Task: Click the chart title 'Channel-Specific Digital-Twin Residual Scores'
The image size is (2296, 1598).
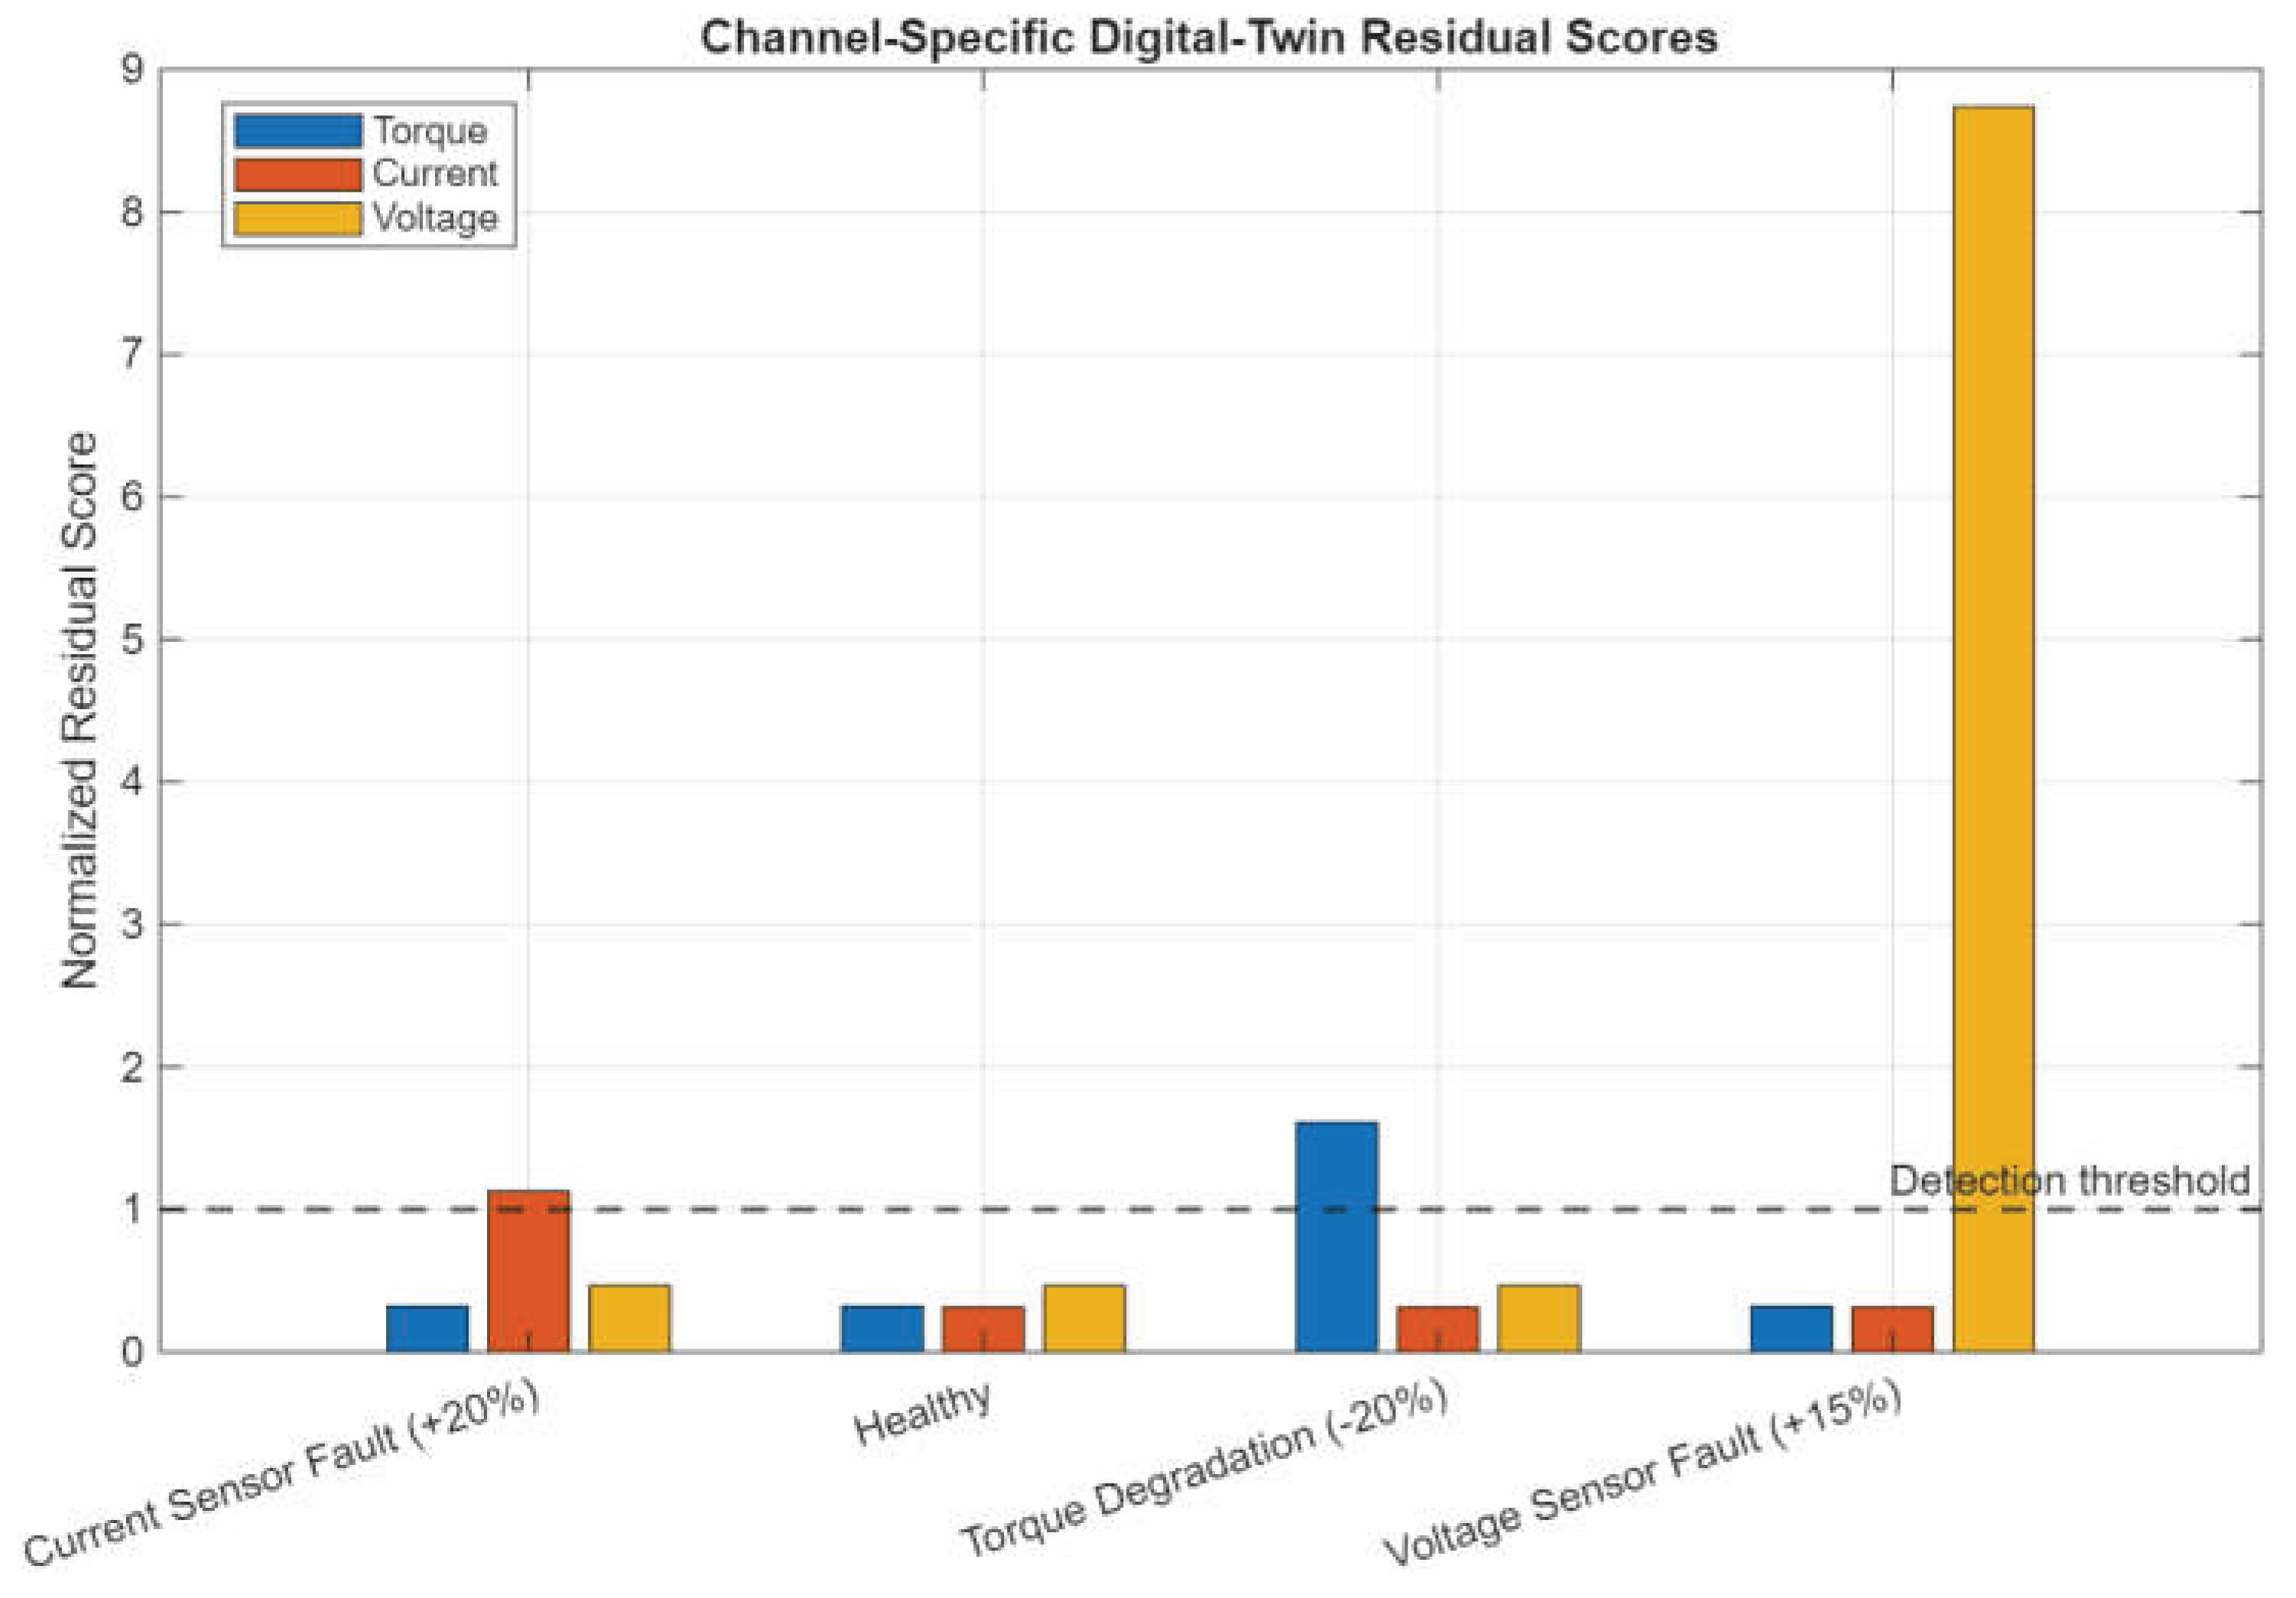Action: pyautogui.click(x=1209, y=37)
